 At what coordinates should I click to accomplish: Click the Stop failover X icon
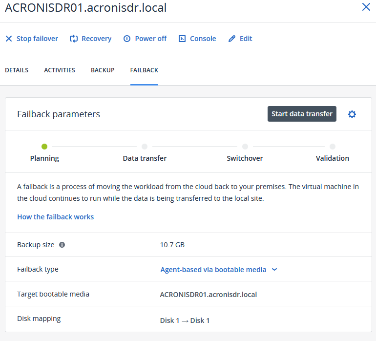click(9, 39)
